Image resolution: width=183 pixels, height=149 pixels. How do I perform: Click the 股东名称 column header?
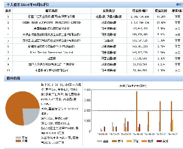click(52, 11)
